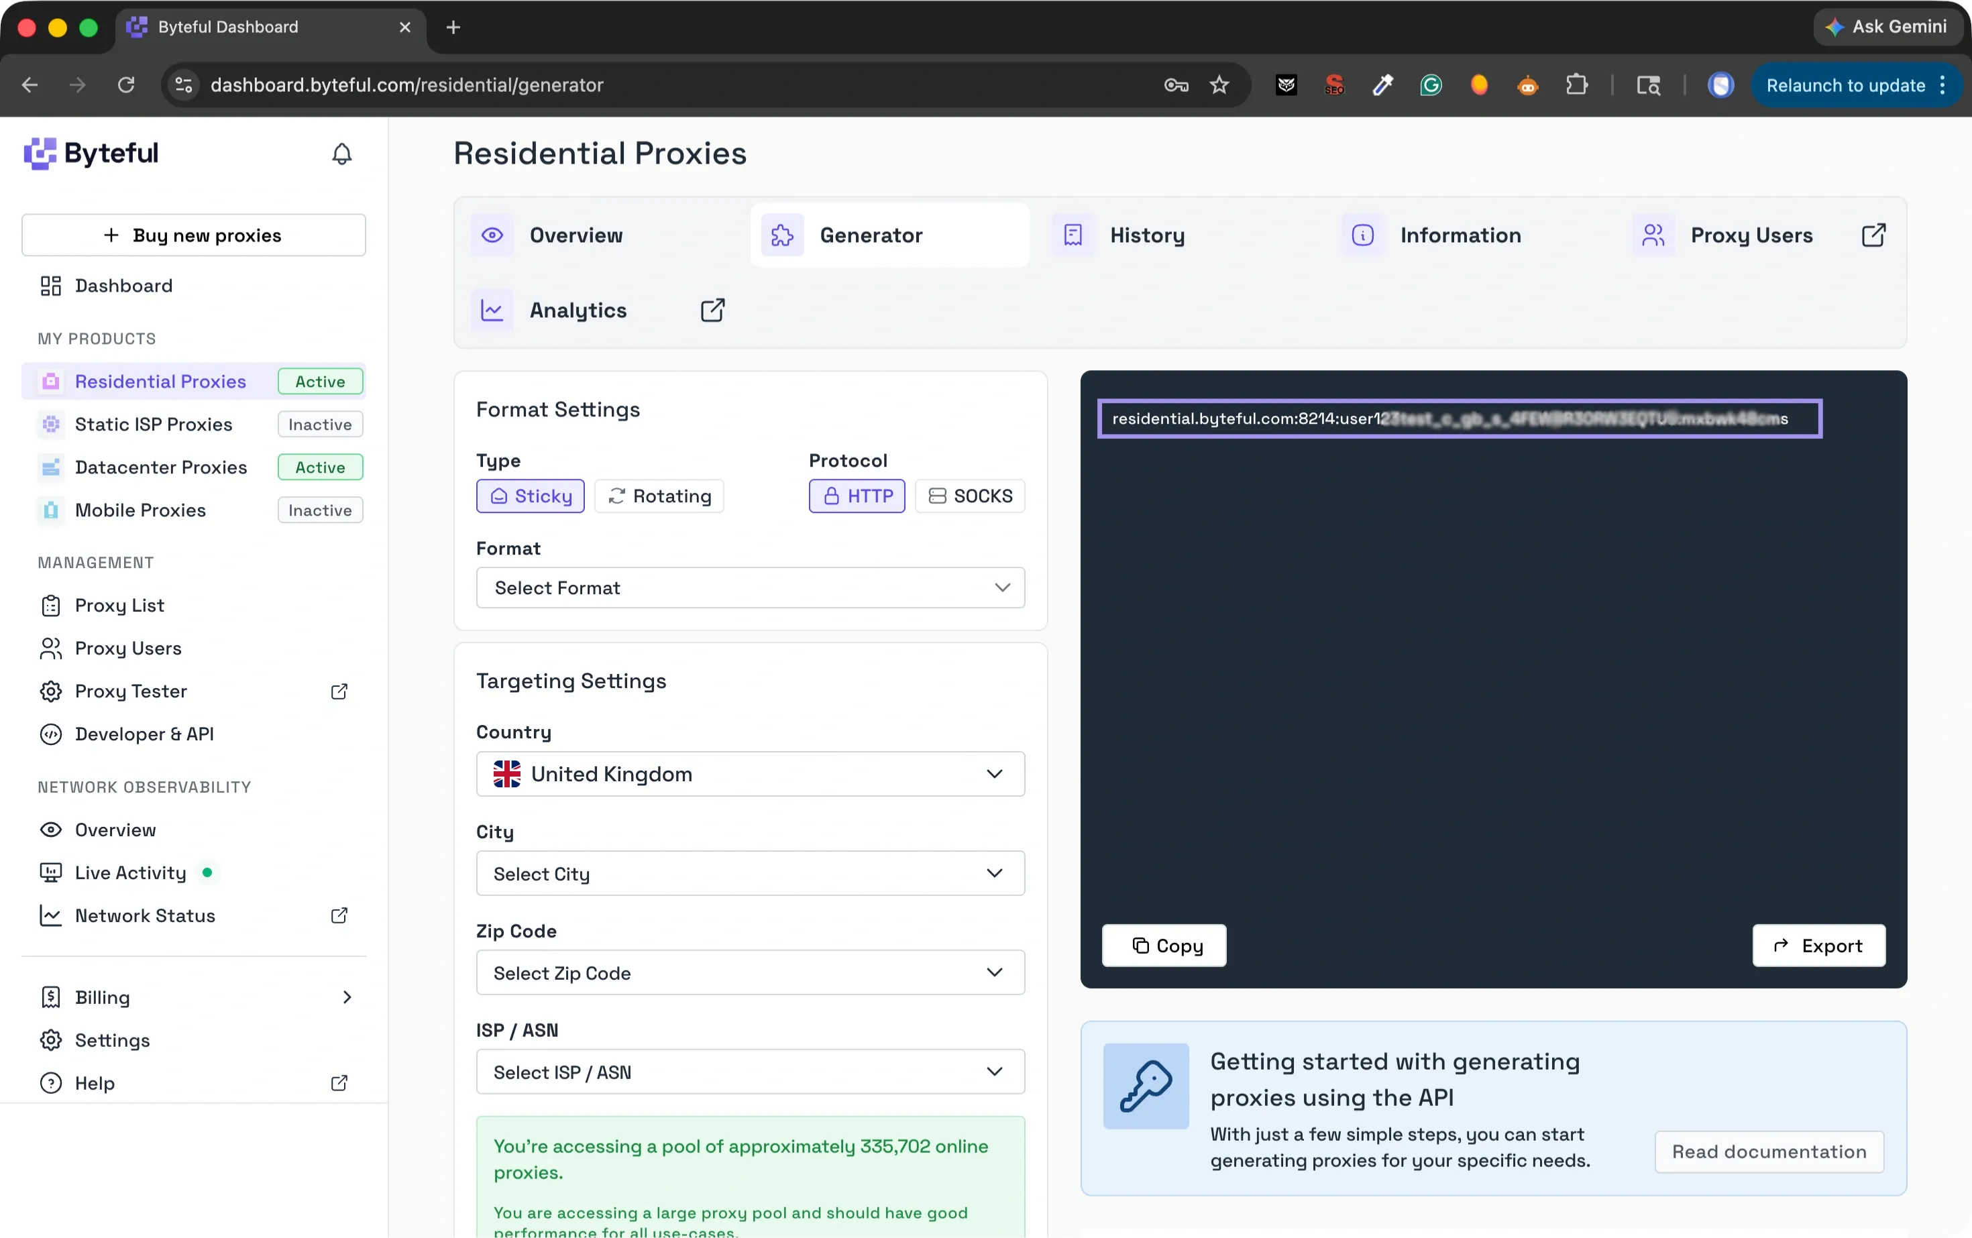Click the Proxy Users tab external link icon
The image size is (1972, 1238).
[1873, 235]
